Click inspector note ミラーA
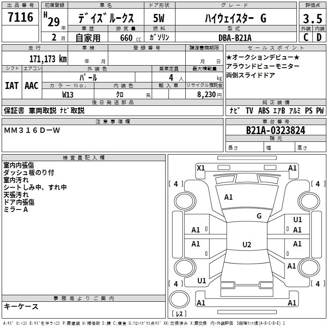This screenshot has width=328, height=328. pyautogui.click(x=16, y=210)
